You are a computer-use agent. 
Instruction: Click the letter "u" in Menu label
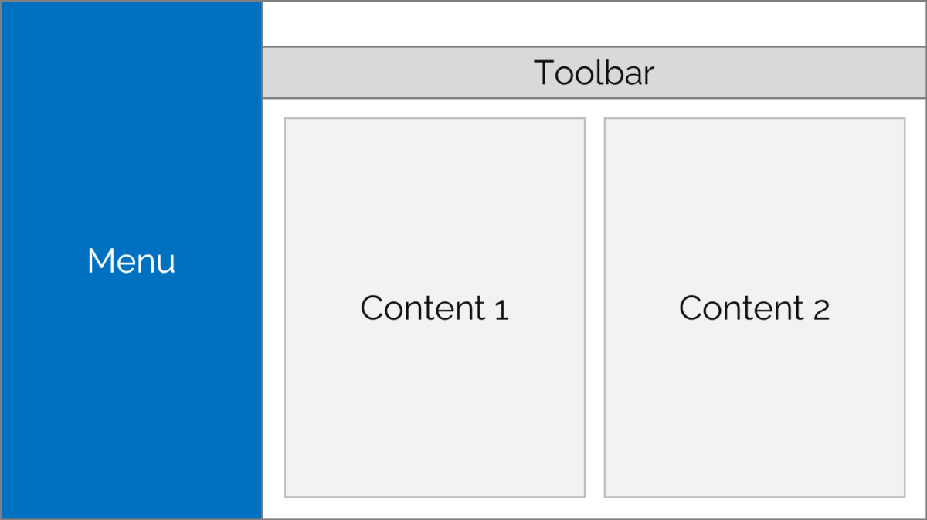(166, 263)
